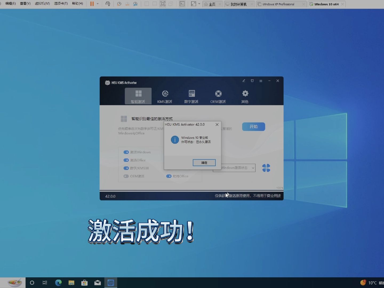This screenshot has width=384, height=288.
Task: Open the 选项卡(T) menu
Action: click(61, 3)
